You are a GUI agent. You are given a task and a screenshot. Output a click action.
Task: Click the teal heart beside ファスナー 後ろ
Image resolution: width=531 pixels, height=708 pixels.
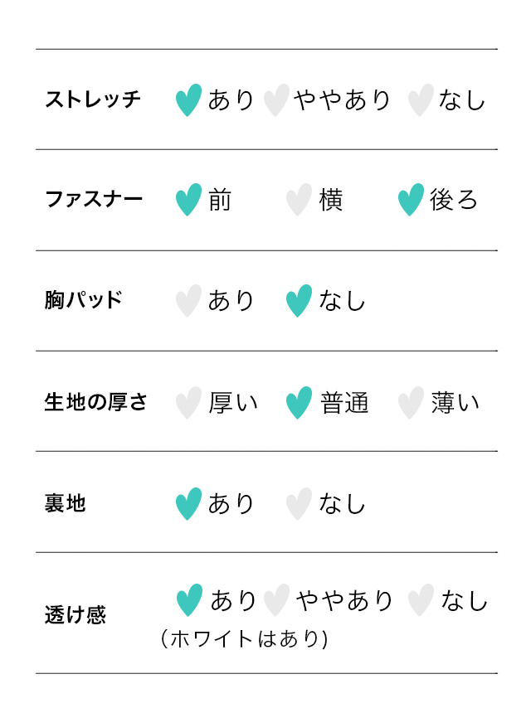411,200
